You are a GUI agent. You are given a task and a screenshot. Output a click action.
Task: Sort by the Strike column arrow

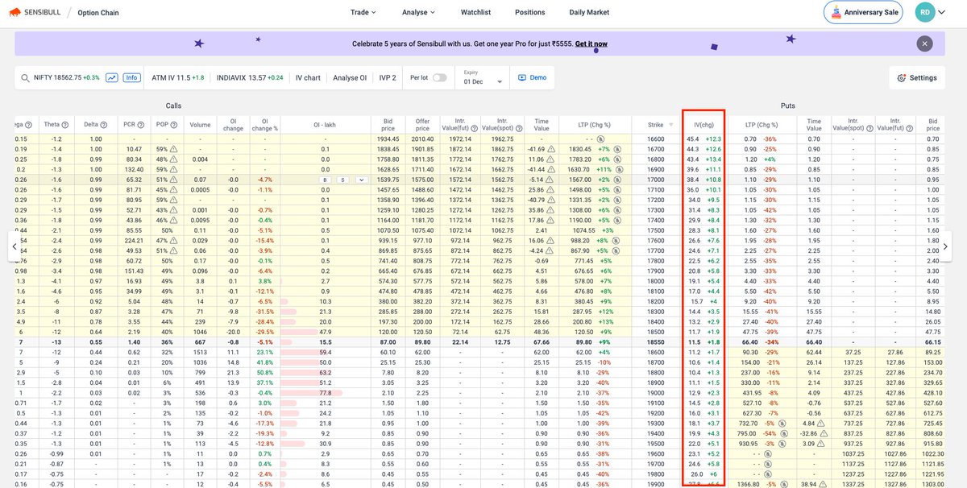[670, 126]
